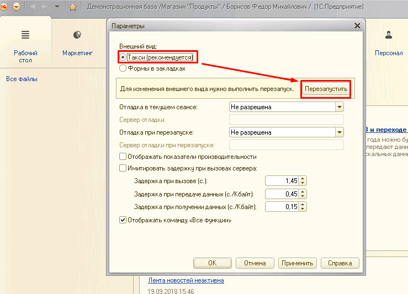The height and width of the screenshot is (294, 408).
Task: Click the OK button
Action: [x=212, y=263]
